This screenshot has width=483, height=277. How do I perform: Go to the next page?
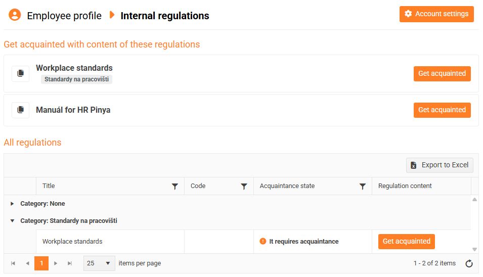pyautogui.click(x=56, y=263)
